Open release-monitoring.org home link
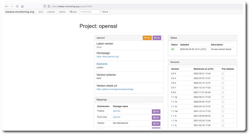 click(x=20, y=12)
